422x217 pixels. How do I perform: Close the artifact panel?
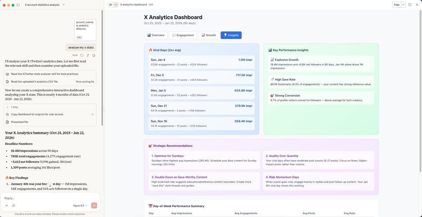(x=417, y=5)
